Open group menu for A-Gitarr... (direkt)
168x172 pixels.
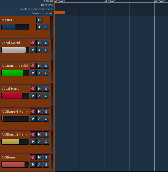46,73
